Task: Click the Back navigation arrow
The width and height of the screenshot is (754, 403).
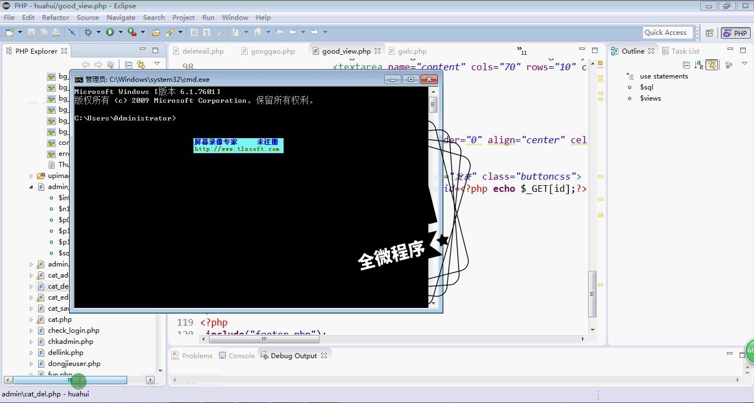Action: click(x=292, y=33)
